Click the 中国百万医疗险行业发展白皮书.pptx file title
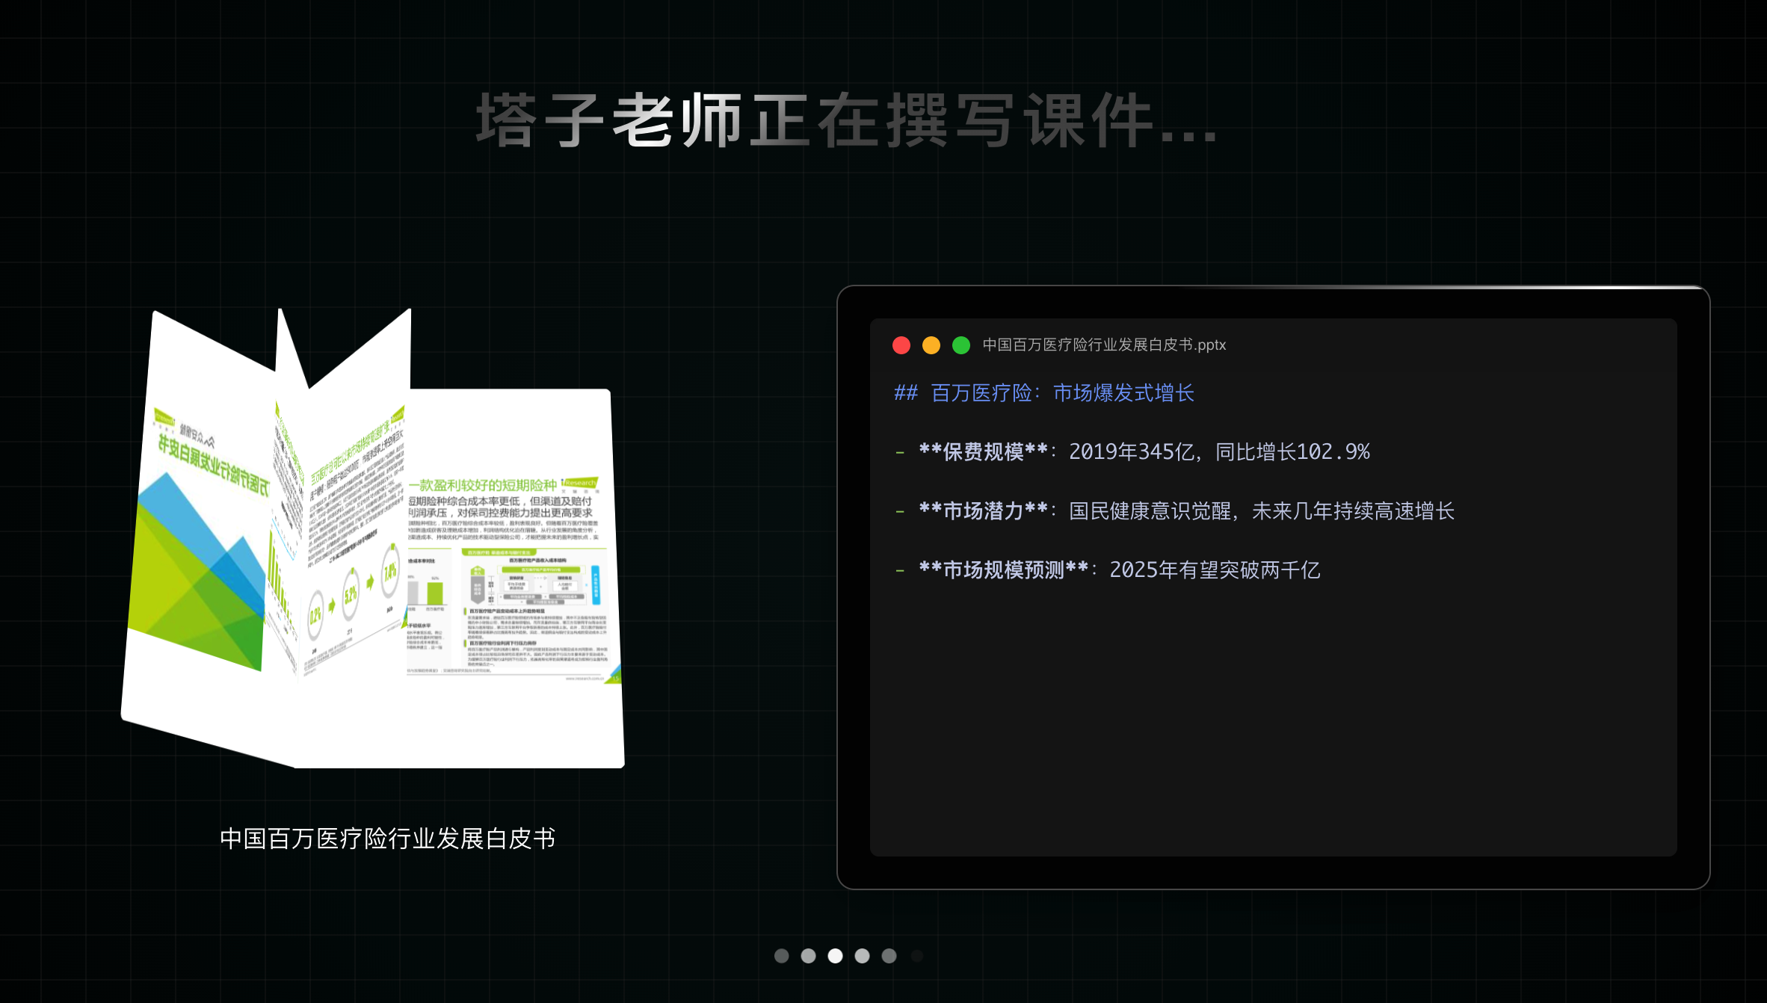Screen dimensions: 1767x1003 1104,345
